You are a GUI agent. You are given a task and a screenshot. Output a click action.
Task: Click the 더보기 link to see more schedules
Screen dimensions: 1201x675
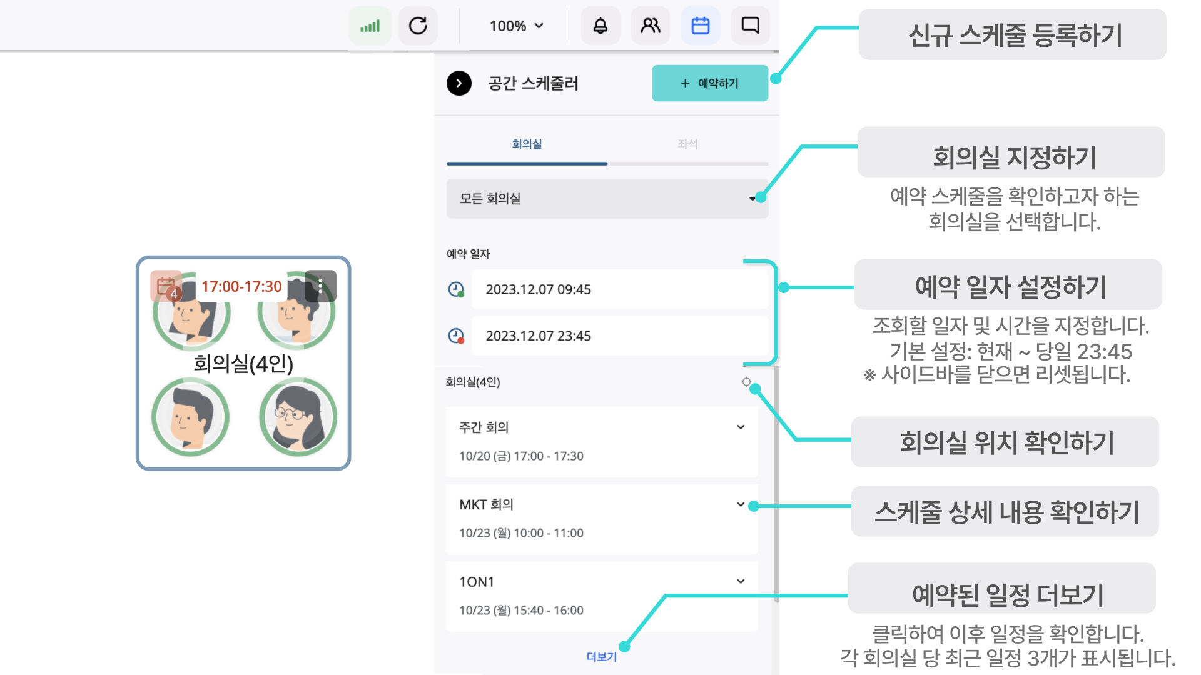[x=601, y=657]
